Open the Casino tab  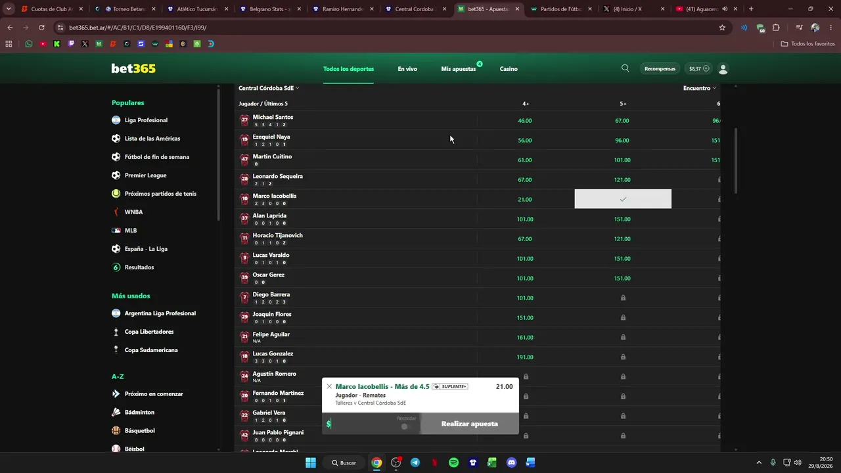click(x=509, y=69)
